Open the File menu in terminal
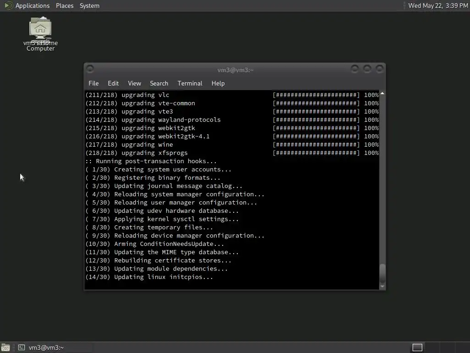The image size is (470, 353). 94,84
